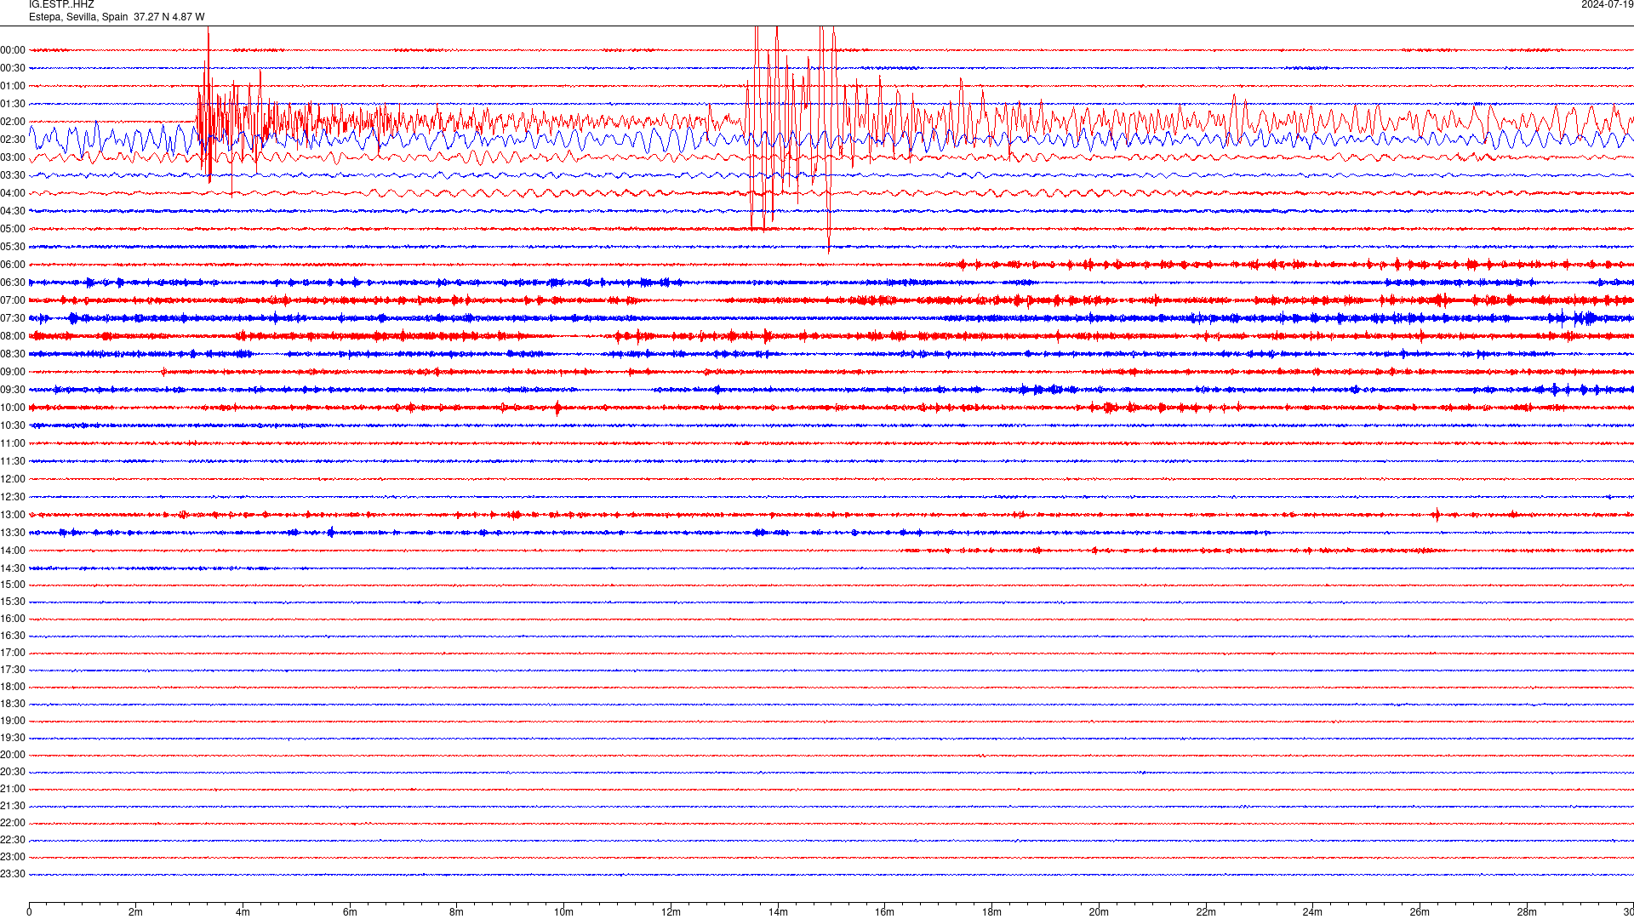Select the 10:00 trace time label
Image resolution: width=1634 pixels, height=919 pixels.
[x=13, y=408]
